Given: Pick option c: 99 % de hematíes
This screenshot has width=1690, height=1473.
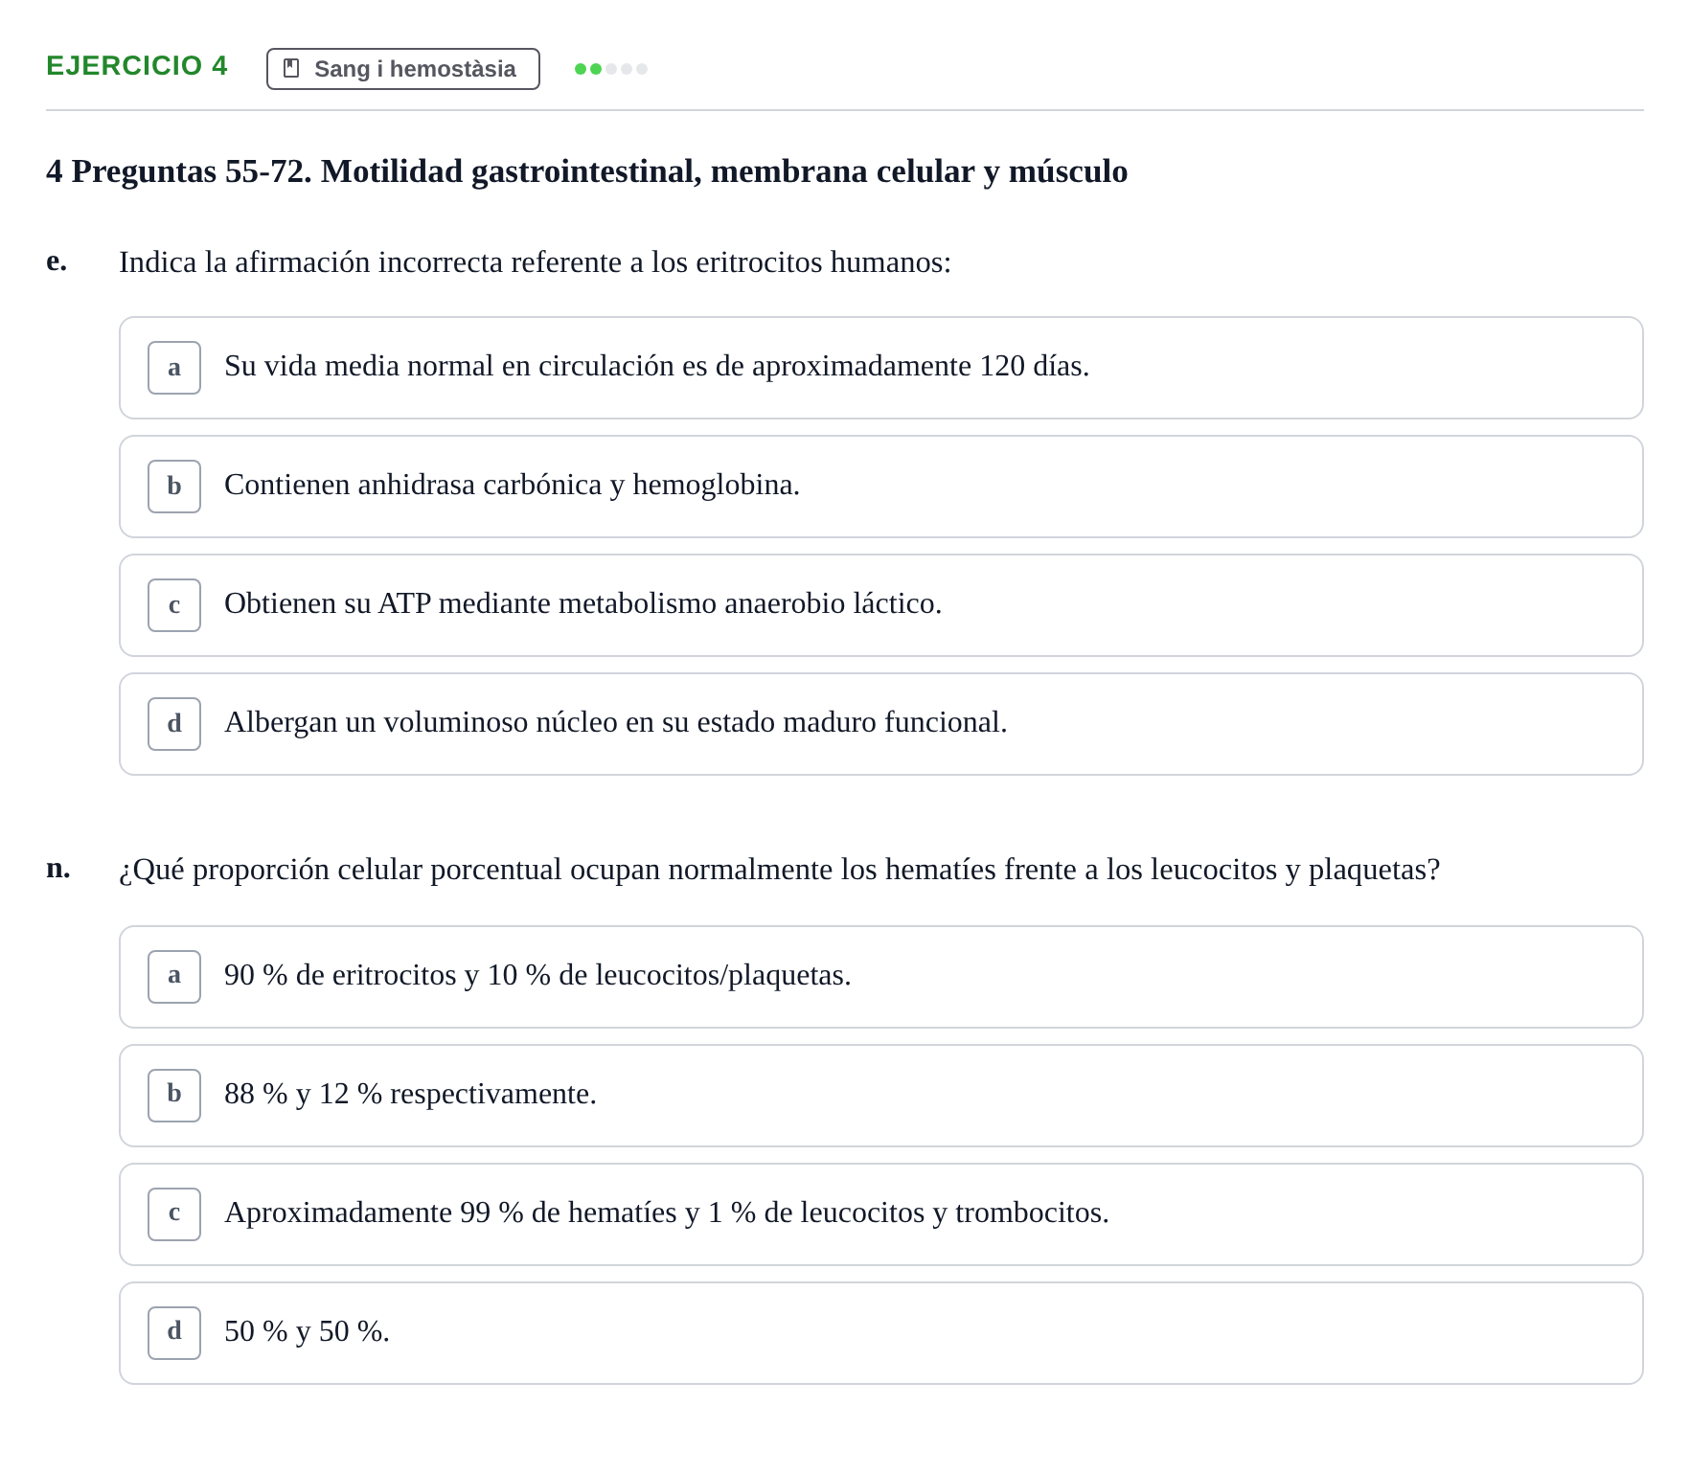Looking at the screenshot, I should coord(881,1214).
